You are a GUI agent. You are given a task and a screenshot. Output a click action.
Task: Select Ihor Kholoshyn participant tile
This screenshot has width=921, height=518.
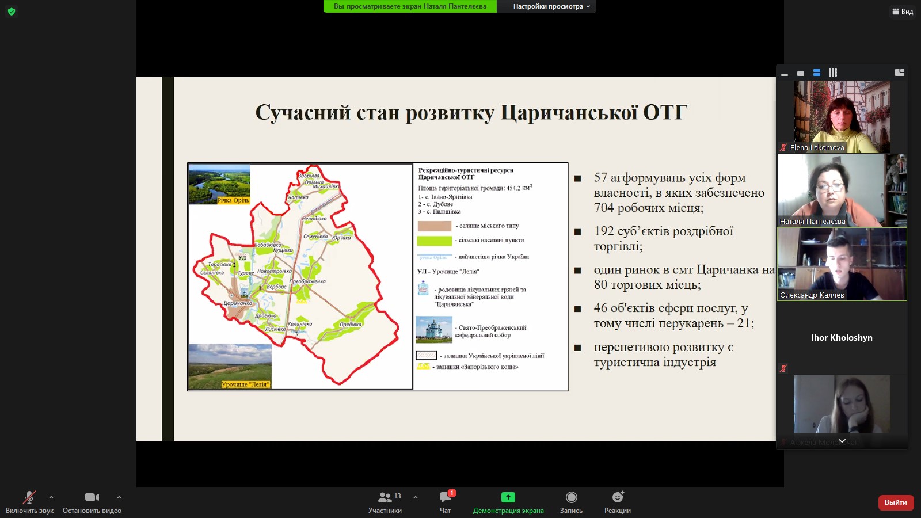point(842,338)
